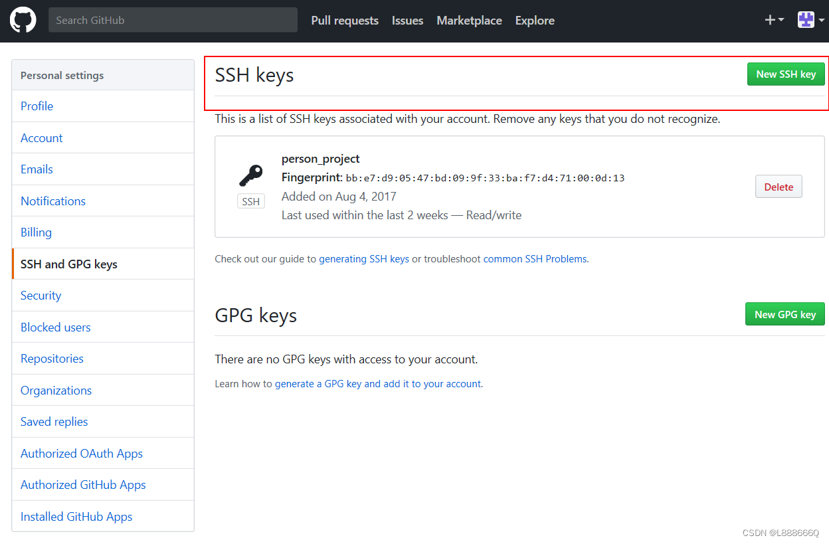This screenshot has width=829, height=544.
Task: Click the person_project key title
Action: pos(321,159)
